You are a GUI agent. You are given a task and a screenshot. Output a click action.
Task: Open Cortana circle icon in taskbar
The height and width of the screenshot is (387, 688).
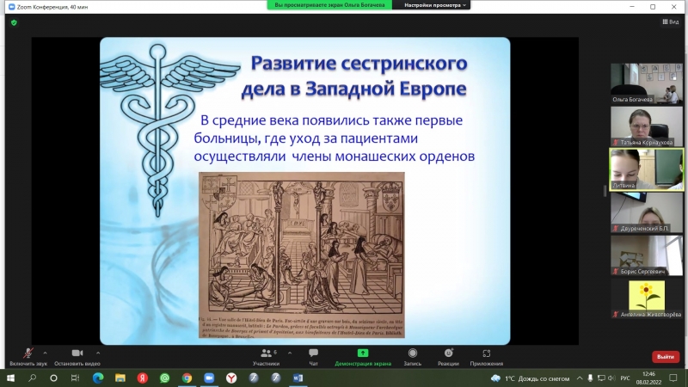53,378
